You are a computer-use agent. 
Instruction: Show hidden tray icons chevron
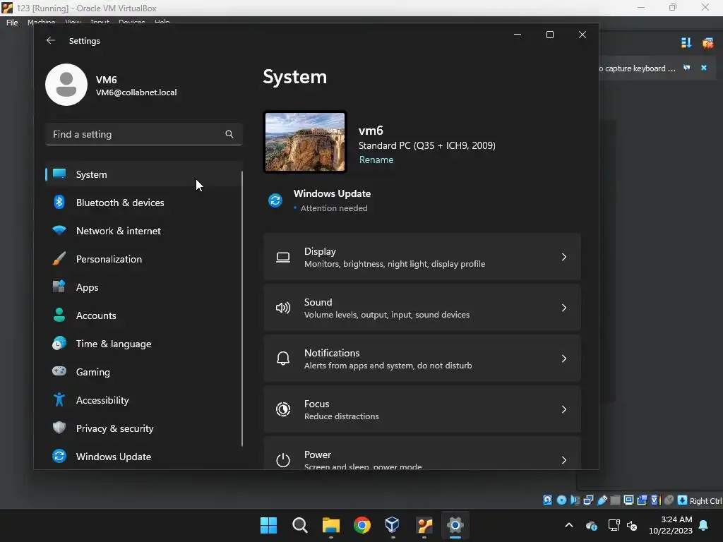(569, 525)
